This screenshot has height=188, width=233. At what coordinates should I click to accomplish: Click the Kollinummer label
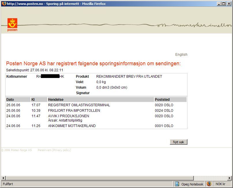[x=17, y=77]
